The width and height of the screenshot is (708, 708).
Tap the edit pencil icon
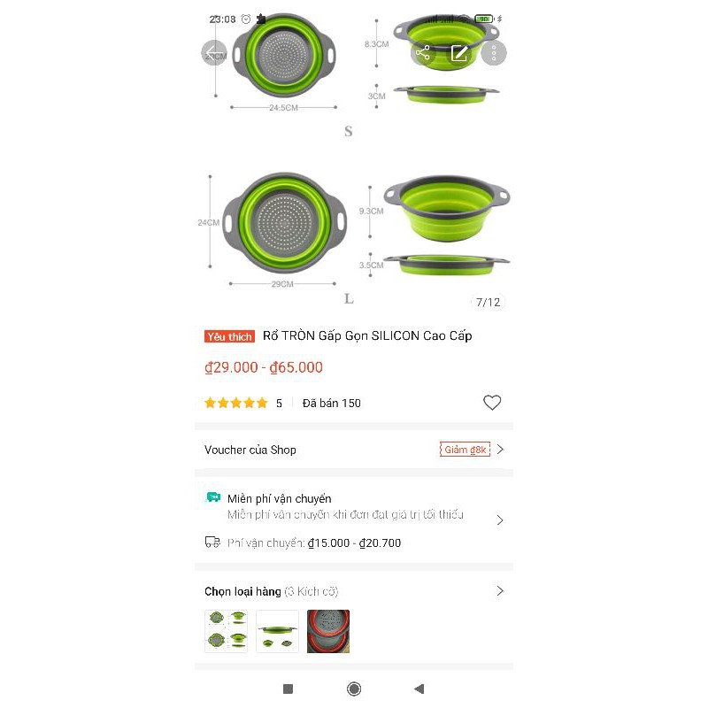point(458,53)
